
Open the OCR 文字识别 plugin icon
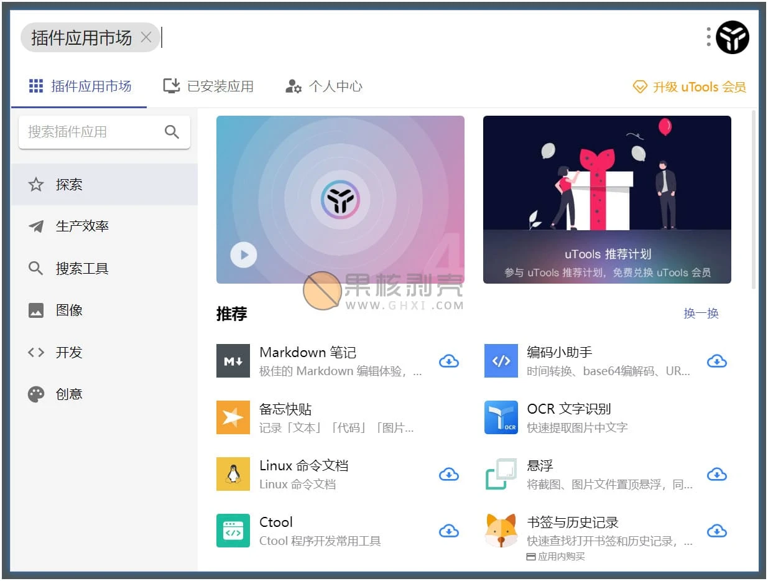[x=501, y=417]
